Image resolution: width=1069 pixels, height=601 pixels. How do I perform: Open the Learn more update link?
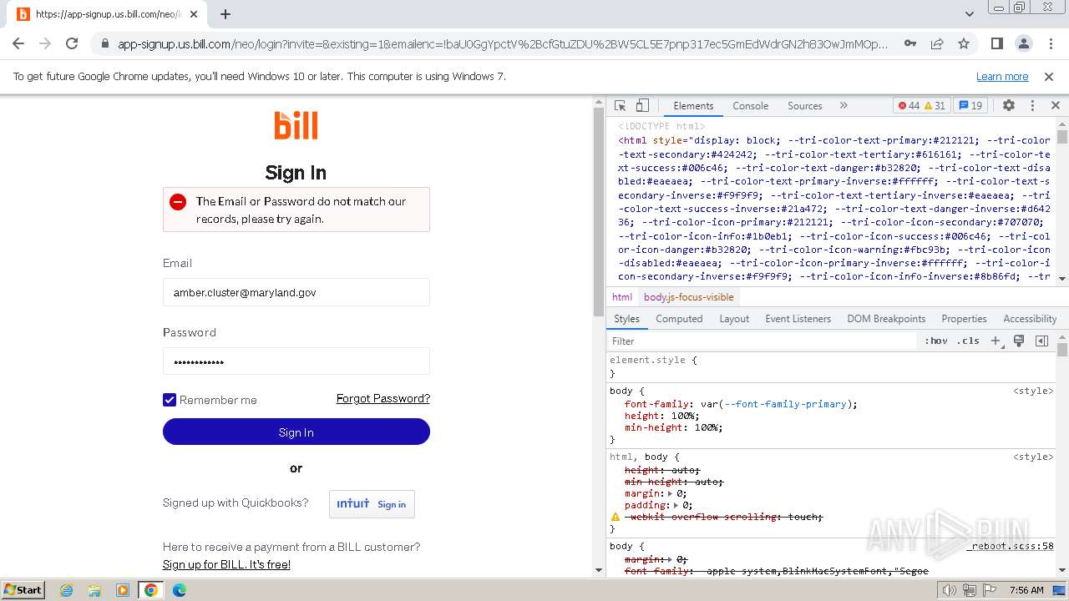coord(1002,76)
